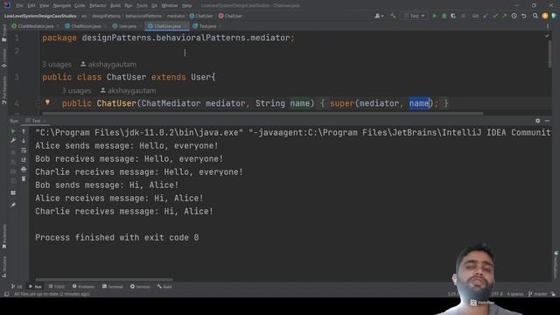Clear all console output with the trash icon
Image resolution: width=560 pixels, height=315 pixels.
click(24, 178)
